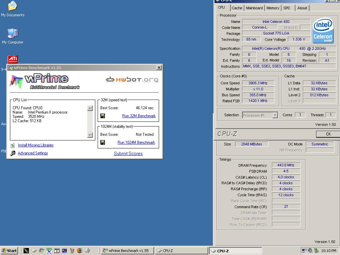The width and height of the screenshot is (340, 255).
Task: Switch to wPrime Benchmark v1.55 taskbar button
Action: tap(127, 251)
